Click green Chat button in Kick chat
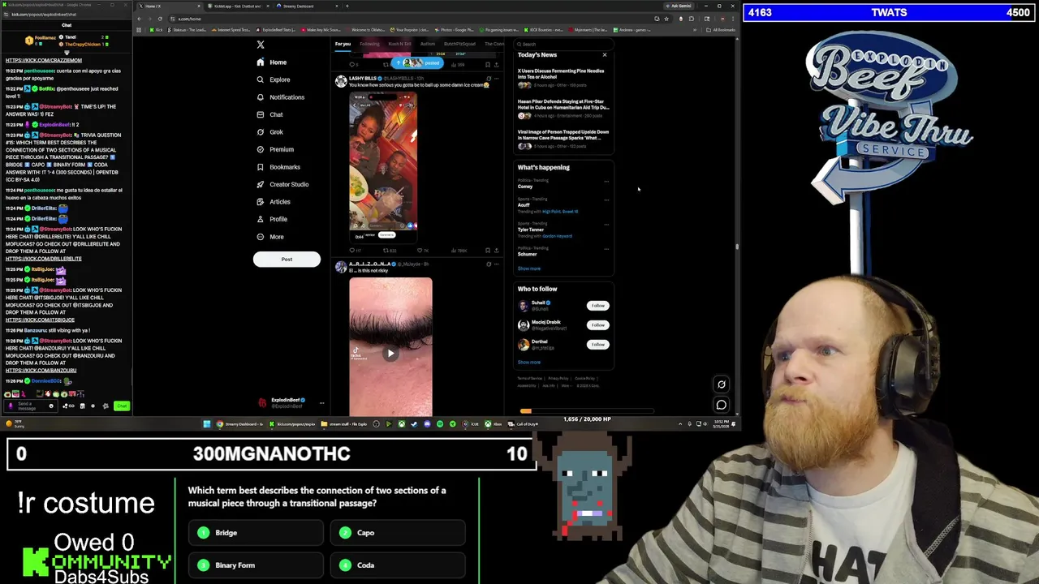1039x584 pixels. 121,406
